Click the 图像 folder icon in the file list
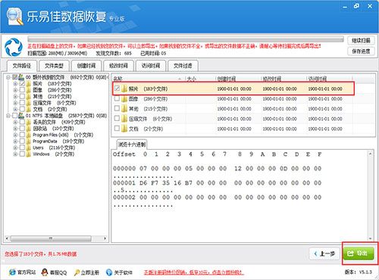The image size is (379, 280). (x=124, y=99)
